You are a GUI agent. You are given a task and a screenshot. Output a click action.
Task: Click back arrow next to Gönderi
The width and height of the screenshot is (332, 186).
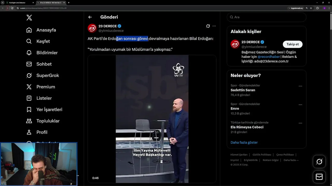point(90,17)
